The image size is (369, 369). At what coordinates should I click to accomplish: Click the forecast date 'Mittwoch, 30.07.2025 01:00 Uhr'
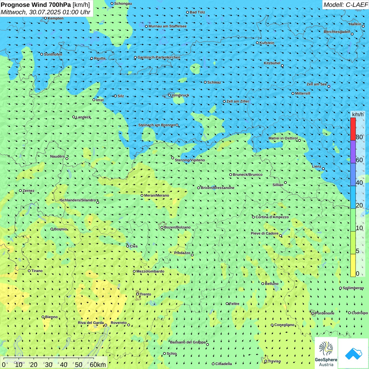pyautogui.click(x=46, y=12)
